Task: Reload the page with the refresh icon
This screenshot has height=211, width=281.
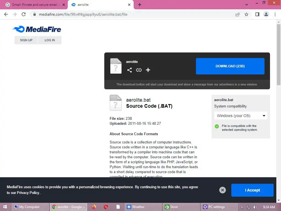Action: coord(24,14)
